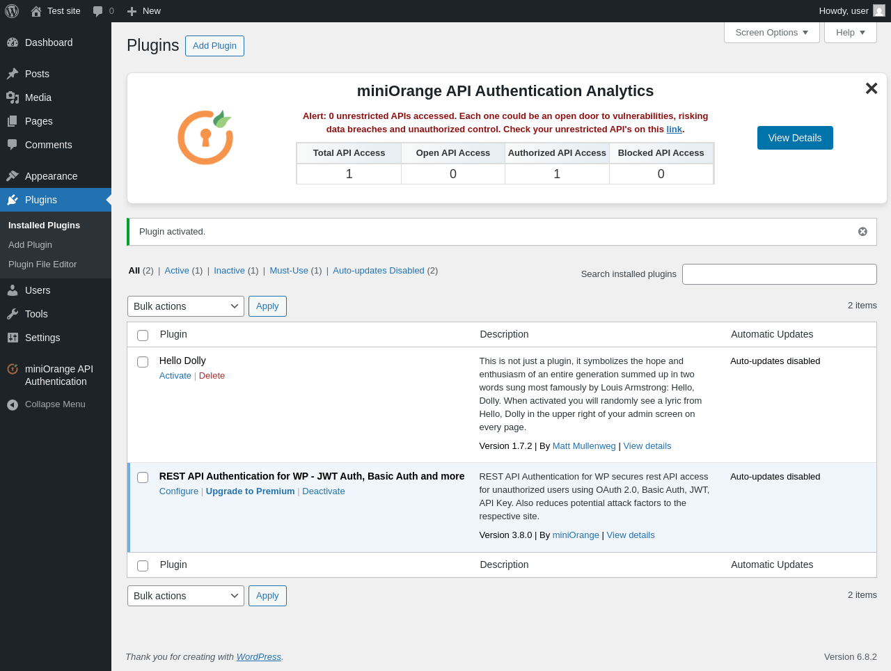Click the Plugins plug icon
The height and width of the screenshot is (671, 891).
coord(13,200)
